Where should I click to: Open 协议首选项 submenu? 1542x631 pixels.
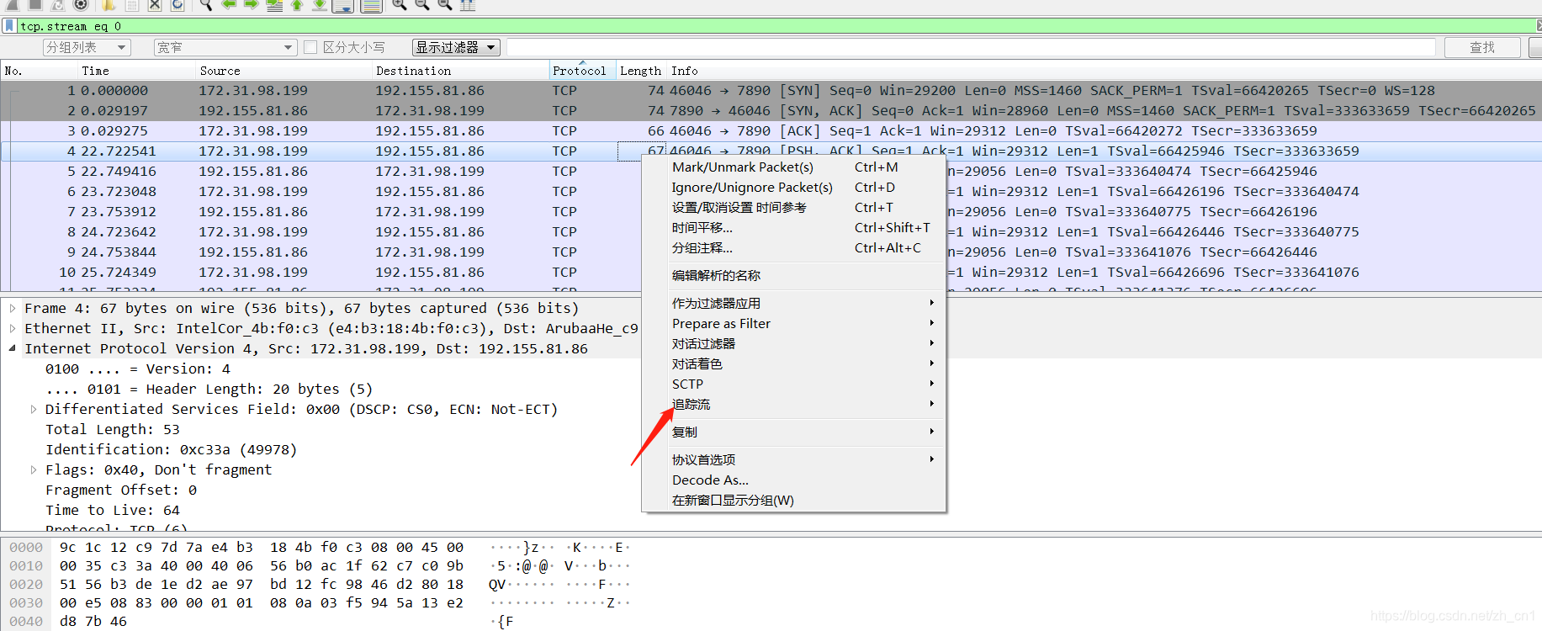793,459
